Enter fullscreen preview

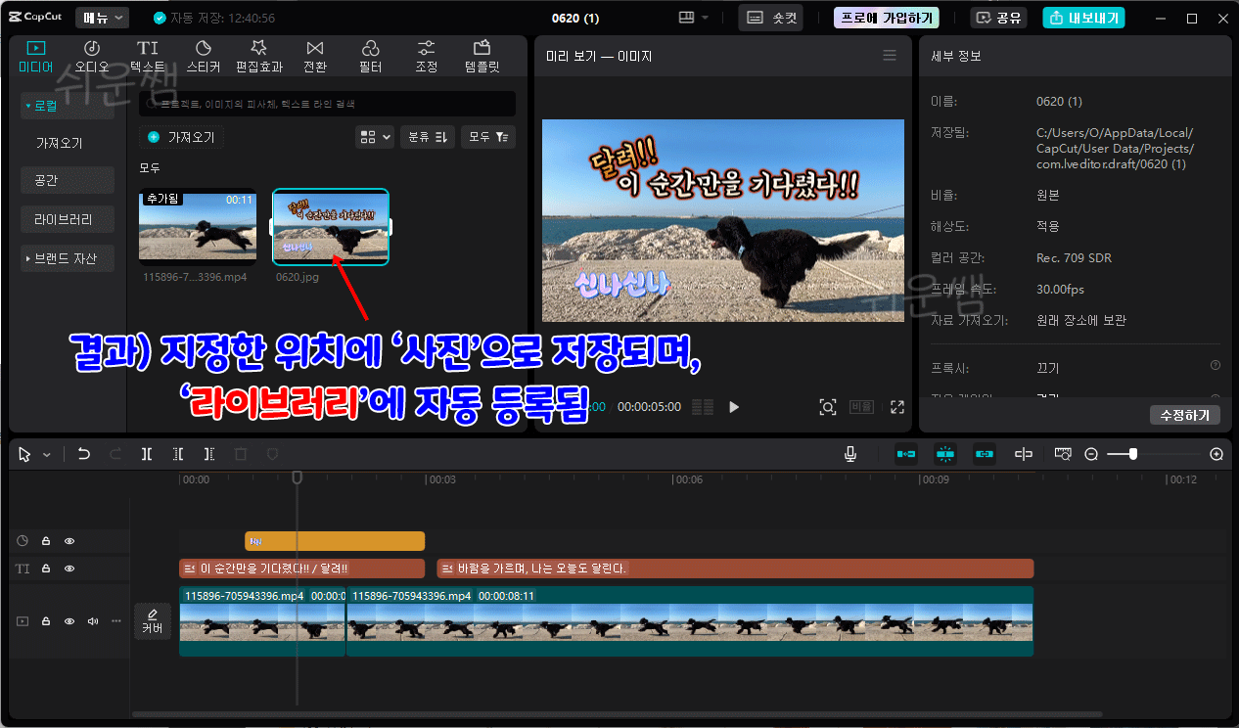point(896,407)
